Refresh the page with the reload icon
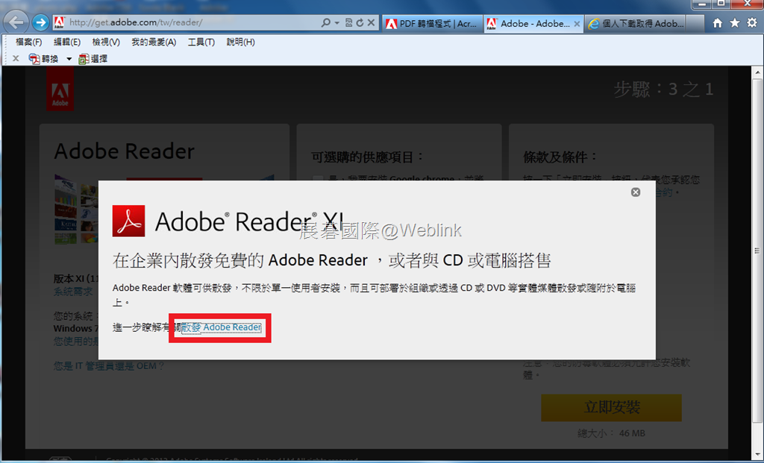 pyautogui.click(x=360, y=22)
